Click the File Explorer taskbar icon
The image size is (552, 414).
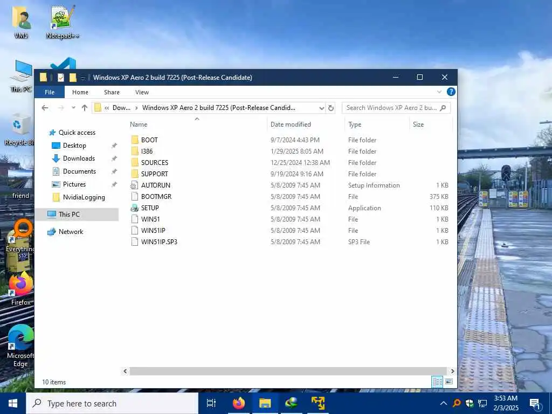click(265, 403)
